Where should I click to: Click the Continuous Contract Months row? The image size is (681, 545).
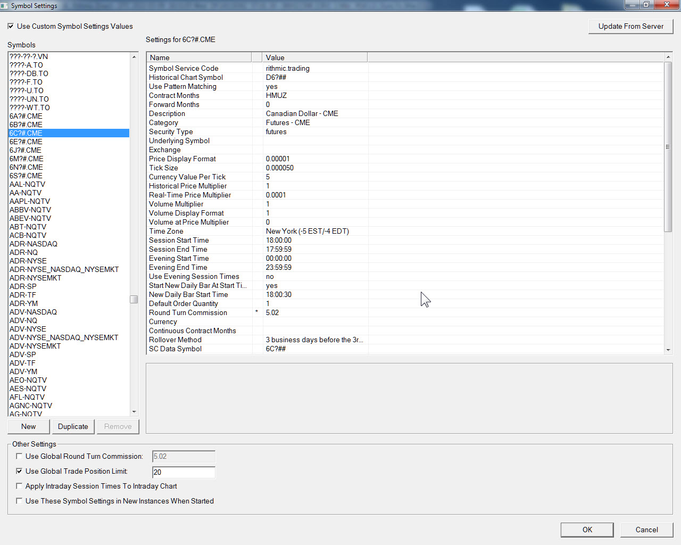(x=405, y=331)
